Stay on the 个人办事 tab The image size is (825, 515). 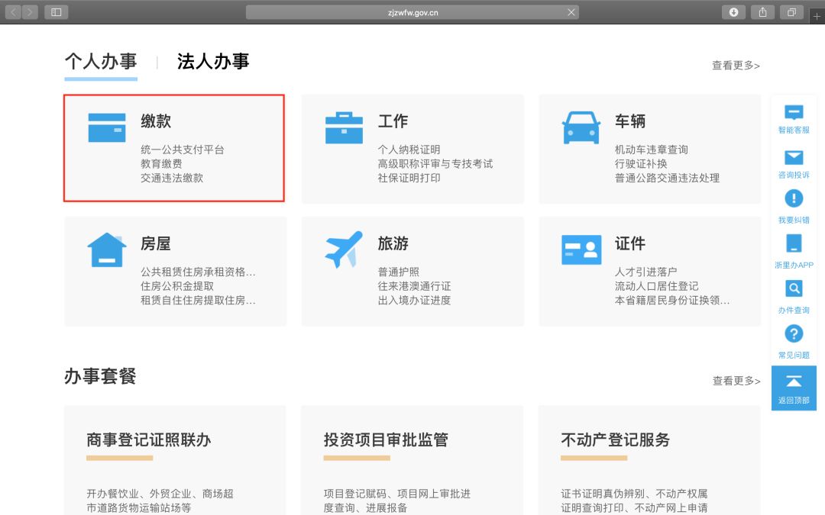tap(100, 63)
